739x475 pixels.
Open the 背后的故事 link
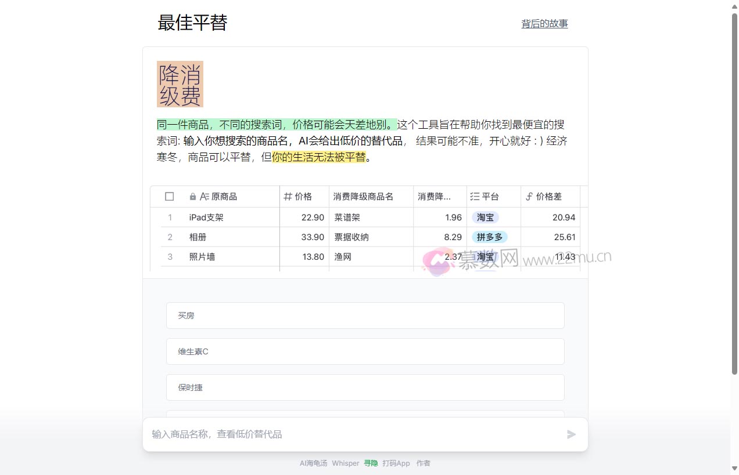(544, 24)
